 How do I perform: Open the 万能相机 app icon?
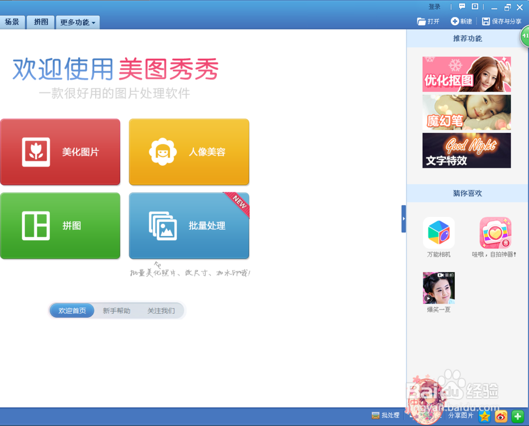(439, 233)
